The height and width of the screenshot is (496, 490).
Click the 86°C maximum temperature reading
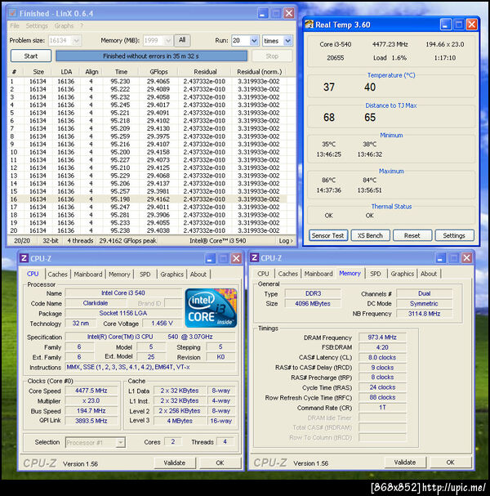[329, 180]
